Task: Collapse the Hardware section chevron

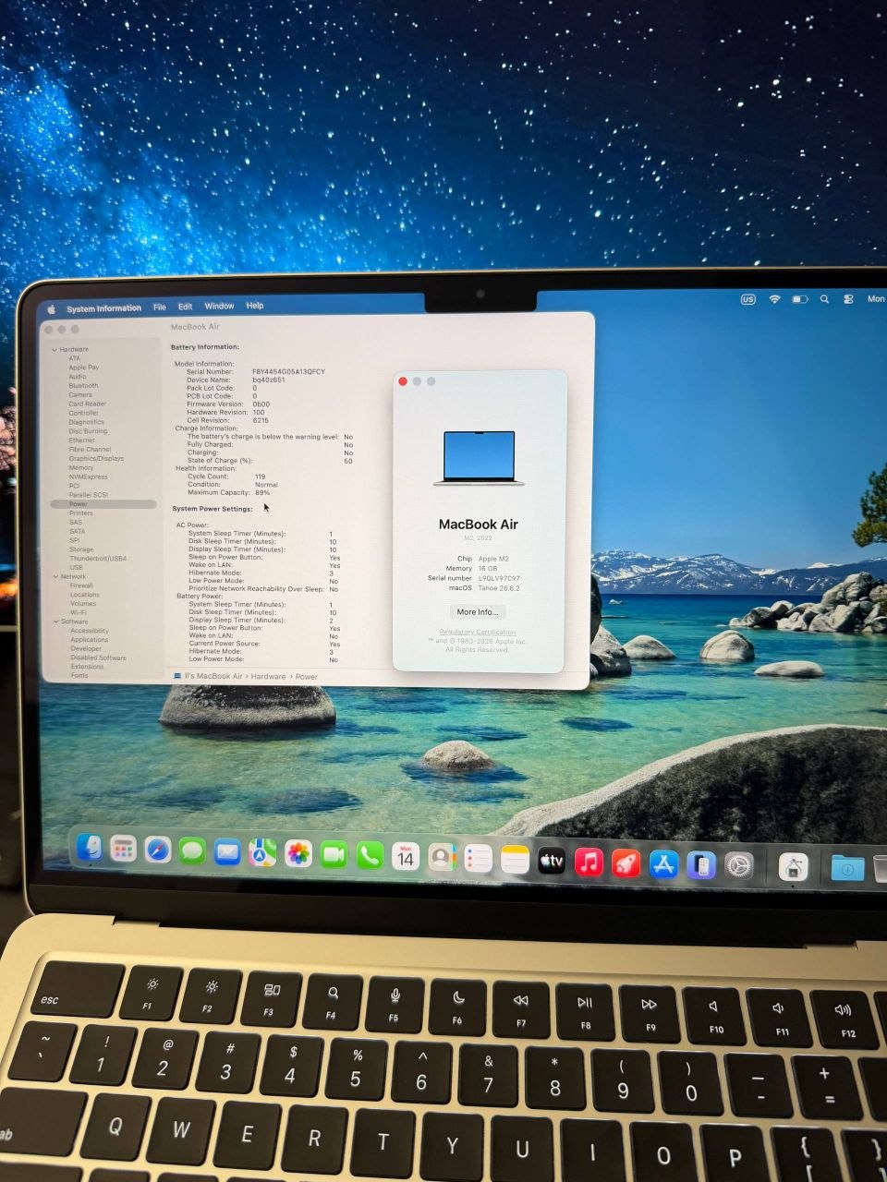Action: 55,350
